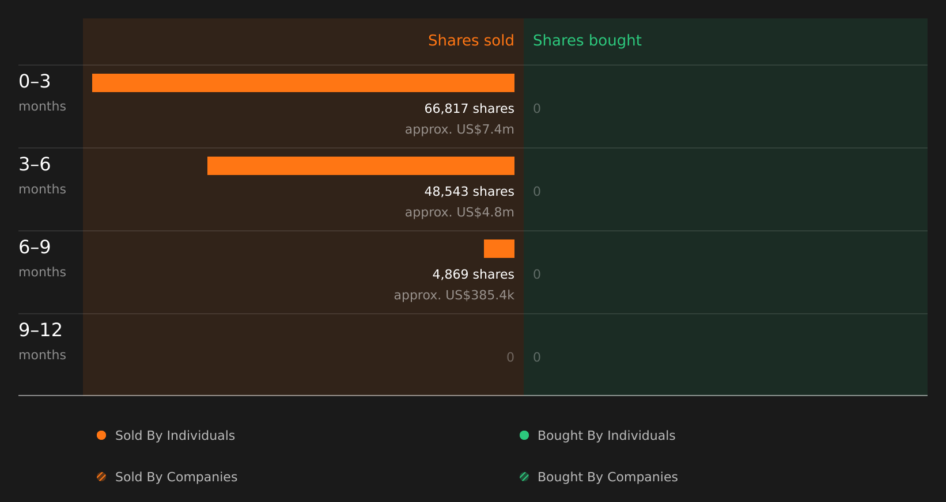Click the 6–9 months row label
The image size is (946, 502).
click(x=42, y=258)
